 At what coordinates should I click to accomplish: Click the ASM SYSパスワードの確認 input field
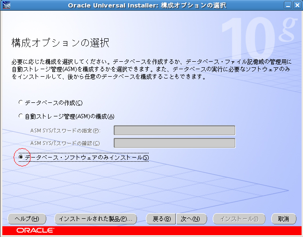click(x=174, y=143)
